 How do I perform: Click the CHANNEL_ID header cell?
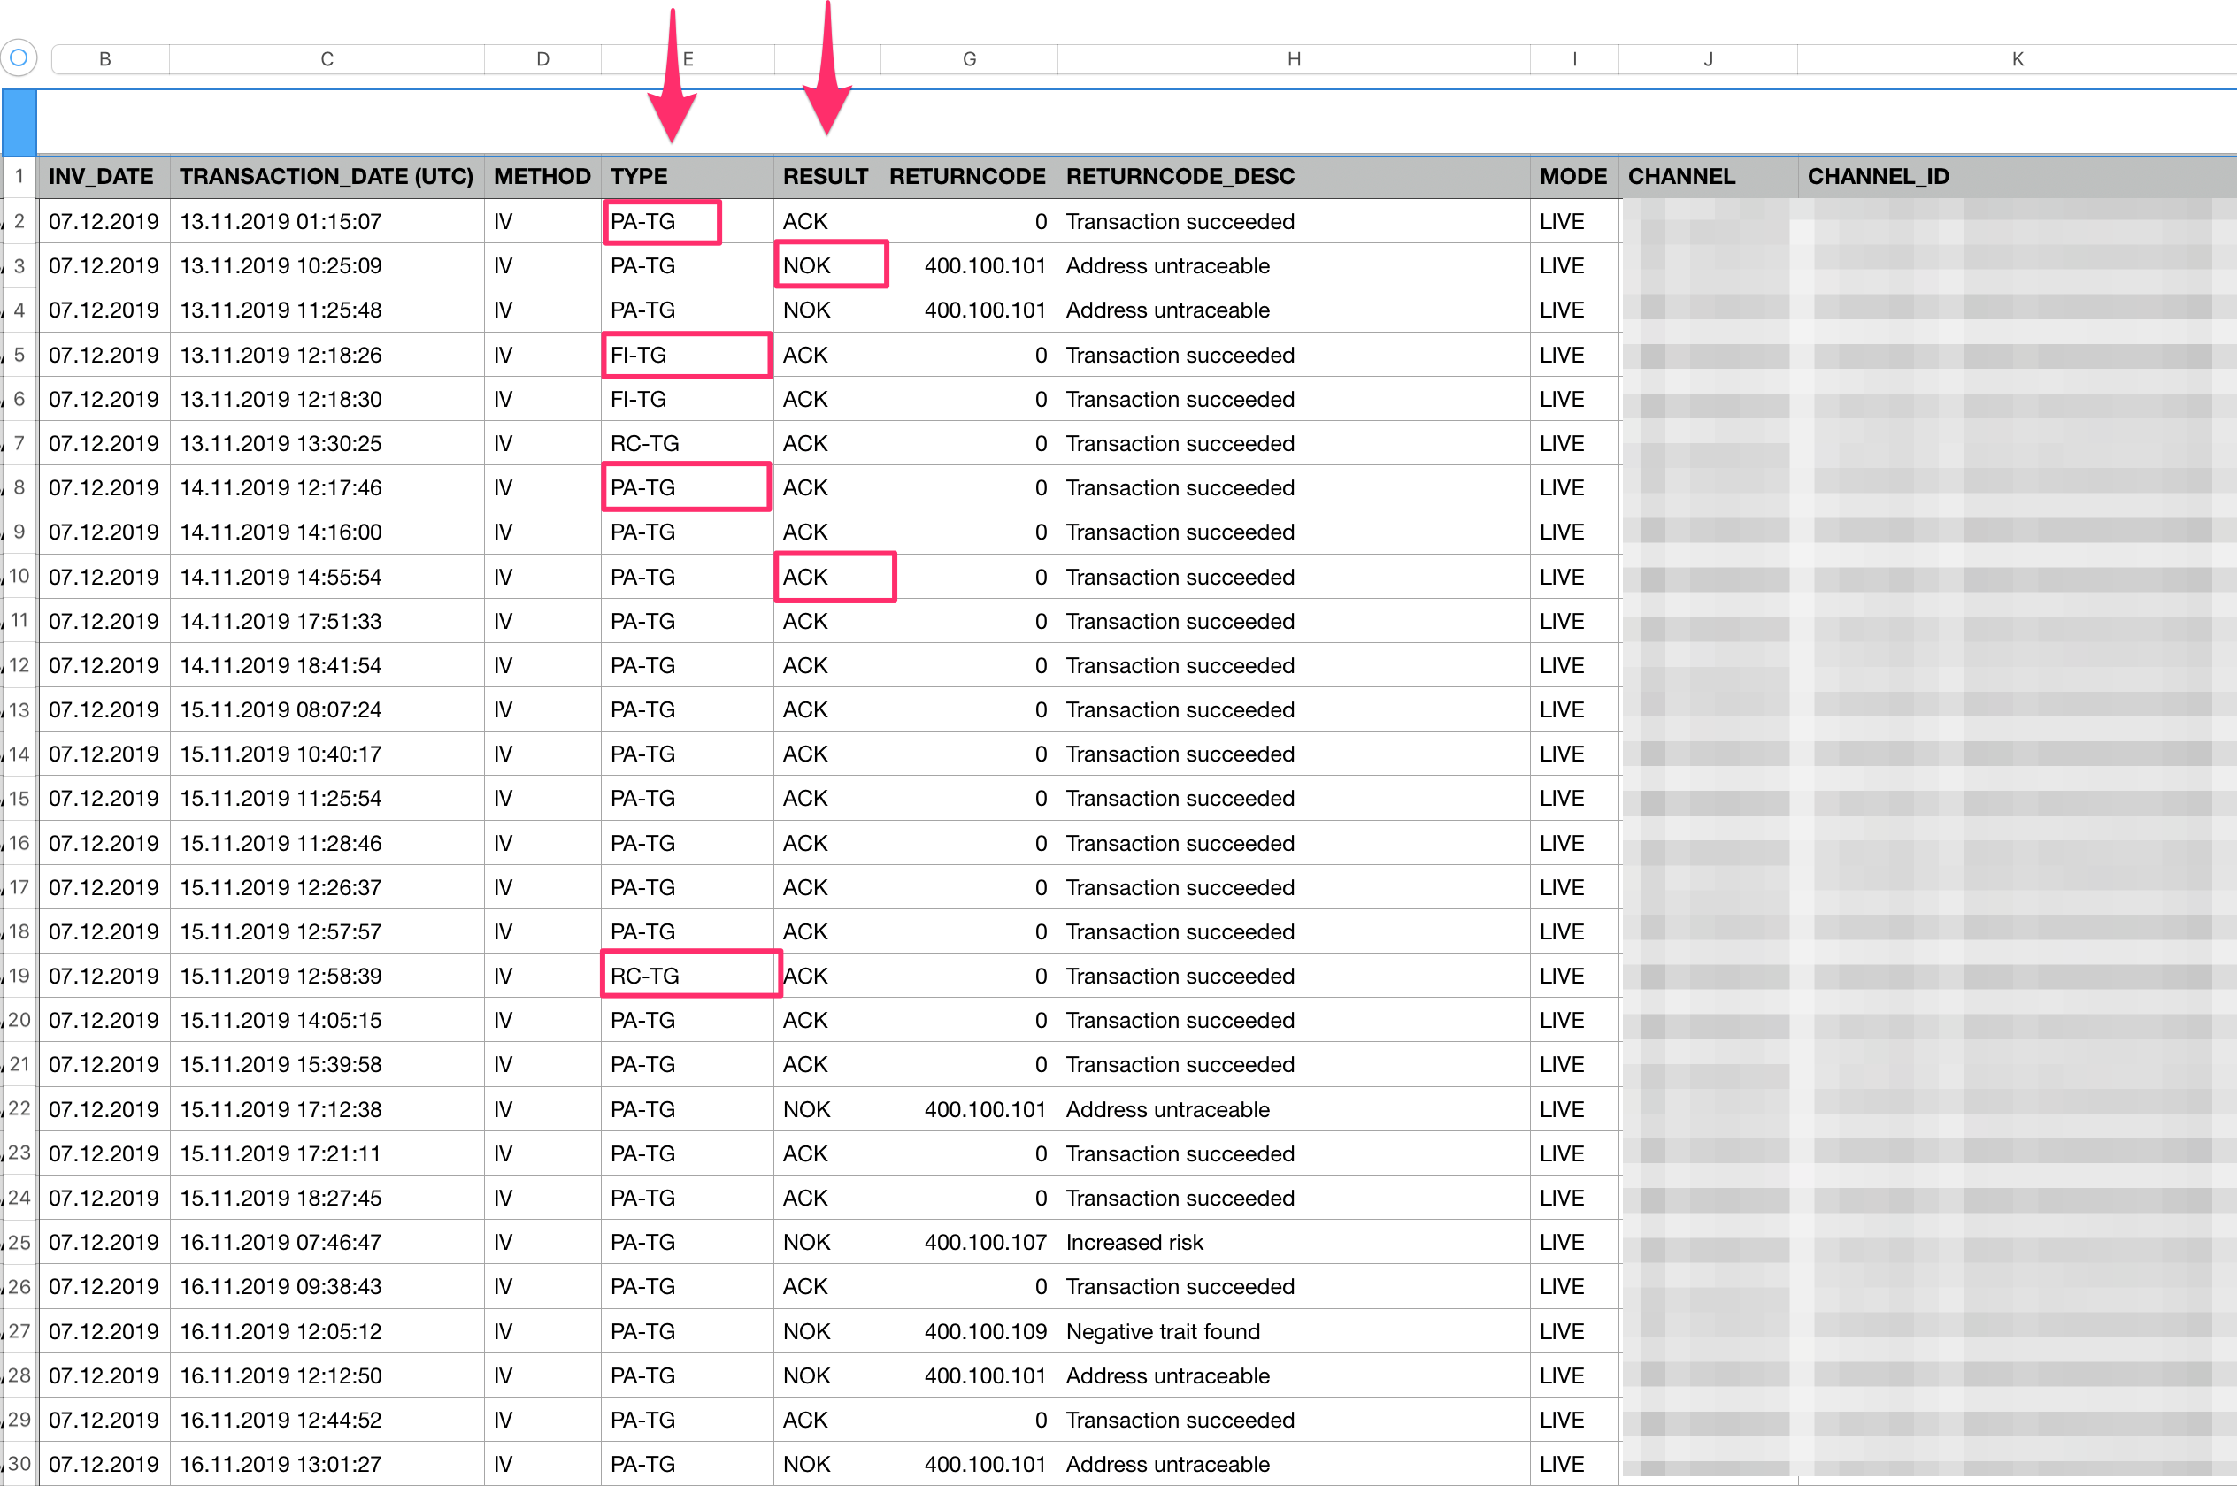[x=1877, y=176]
